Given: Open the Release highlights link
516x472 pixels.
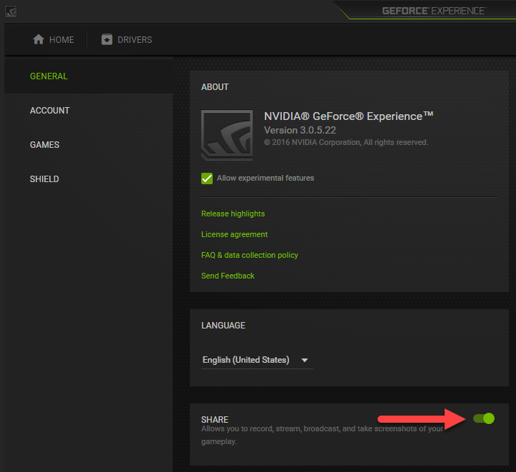Looking at the screenshot, I should 233,214.
